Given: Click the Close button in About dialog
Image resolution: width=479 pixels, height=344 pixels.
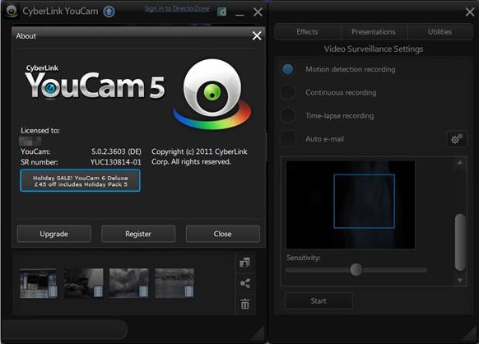Looking at the screenshot, I should (x=222, y=234).
